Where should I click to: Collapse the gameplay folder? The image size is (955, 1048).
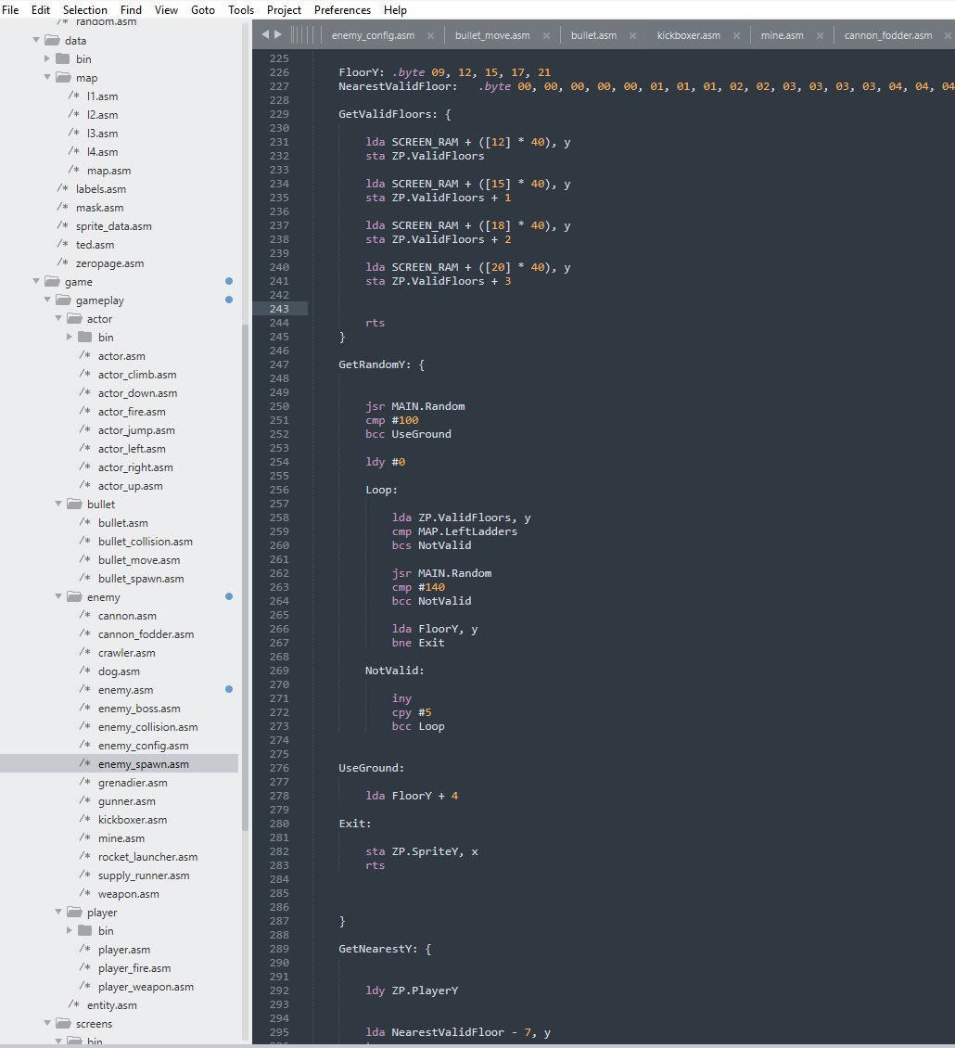point(47,300)
